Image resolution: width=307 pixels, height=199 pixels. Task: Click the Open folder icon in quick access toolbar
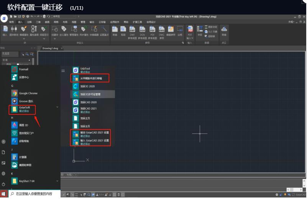(15, 16)
